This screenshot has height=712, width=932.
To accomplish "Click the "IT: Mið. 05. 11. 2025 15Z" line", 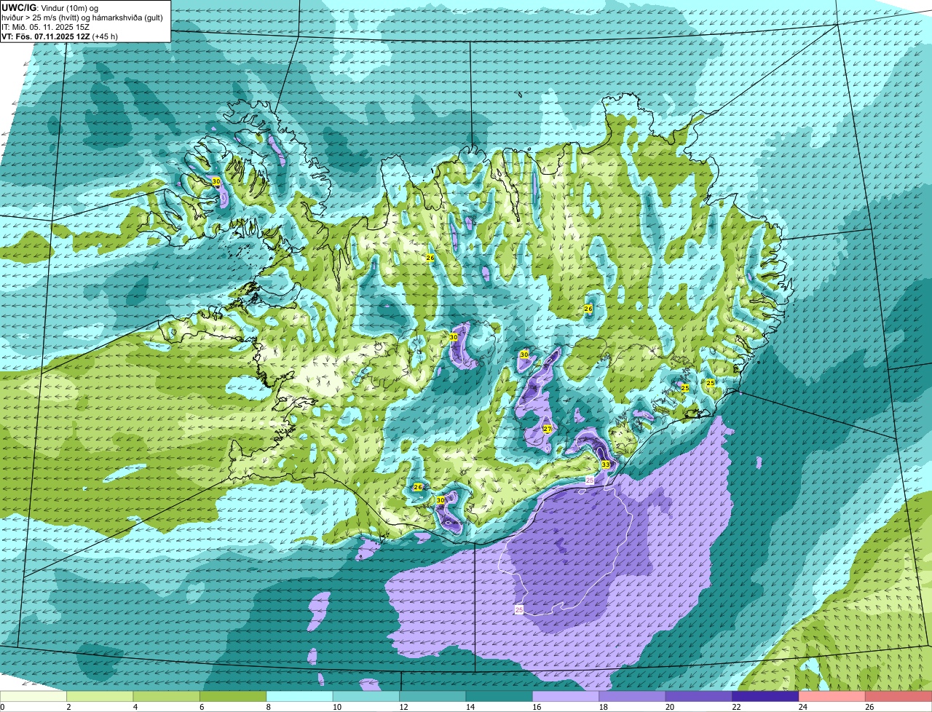I will pyautogui.click(x=45, y=27).
